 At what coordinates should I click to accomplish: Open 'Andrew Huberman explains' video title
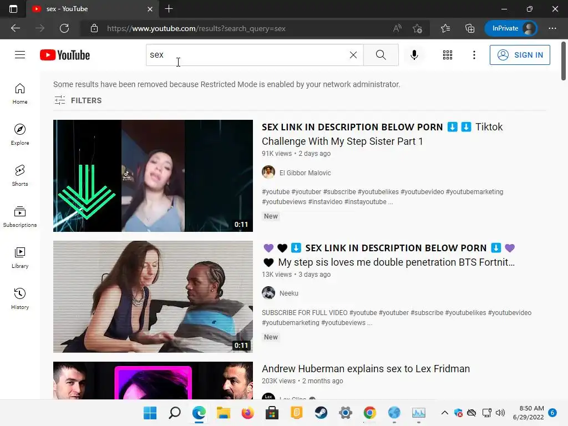point(366,368)
